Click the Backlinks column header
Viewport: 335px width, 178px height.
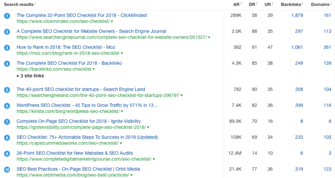[291, 4]
